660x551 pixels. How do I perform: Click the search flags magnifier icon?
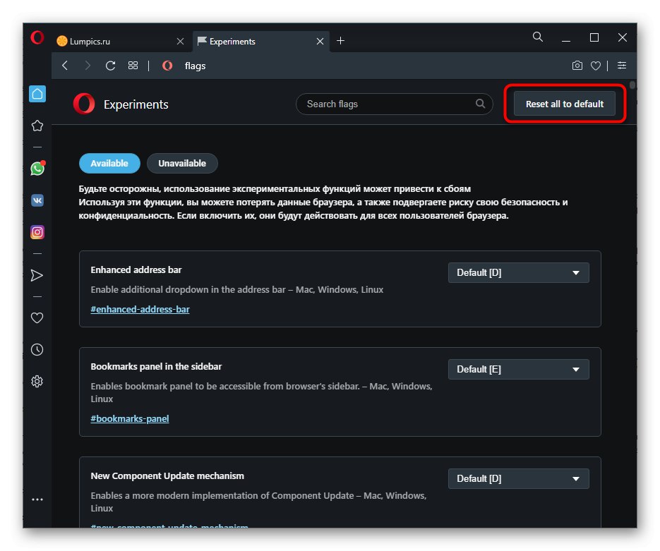(x=480, y=104)
